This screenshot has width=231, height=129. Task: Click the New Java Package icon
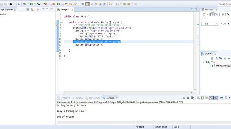coord(54,4)
